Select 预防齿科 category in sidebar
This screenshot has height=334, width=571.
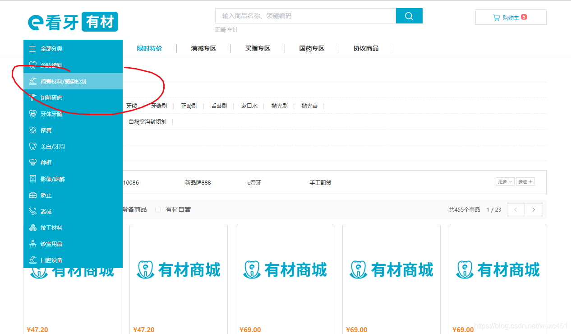73,65
